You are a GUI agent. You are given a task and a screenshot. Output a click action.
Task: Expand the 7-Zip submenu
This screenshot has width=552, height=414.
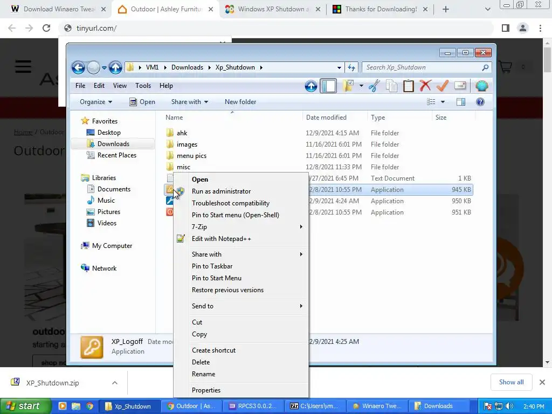tap(241, 227)
